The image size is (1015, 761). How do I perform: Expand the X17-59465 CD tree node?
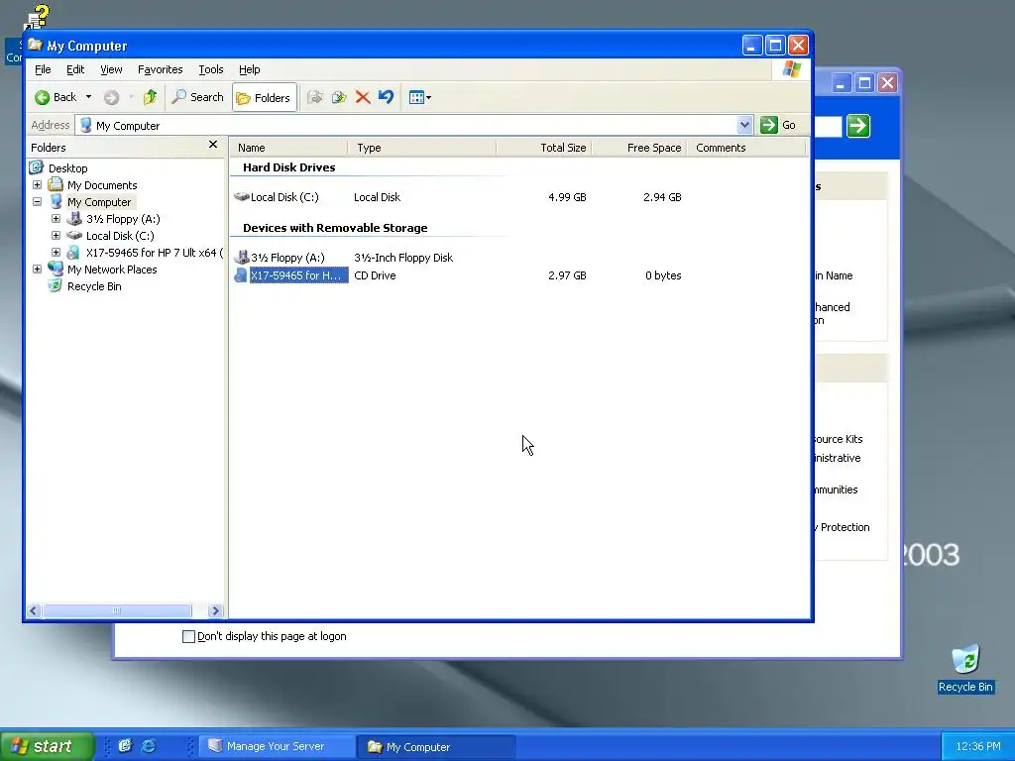tap(56, 253)
